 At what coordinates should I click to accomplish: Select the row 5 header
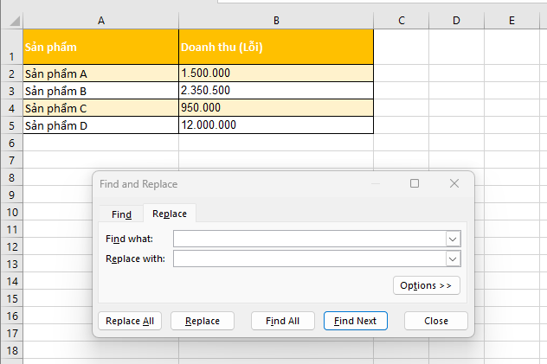(x=11, y=125)
